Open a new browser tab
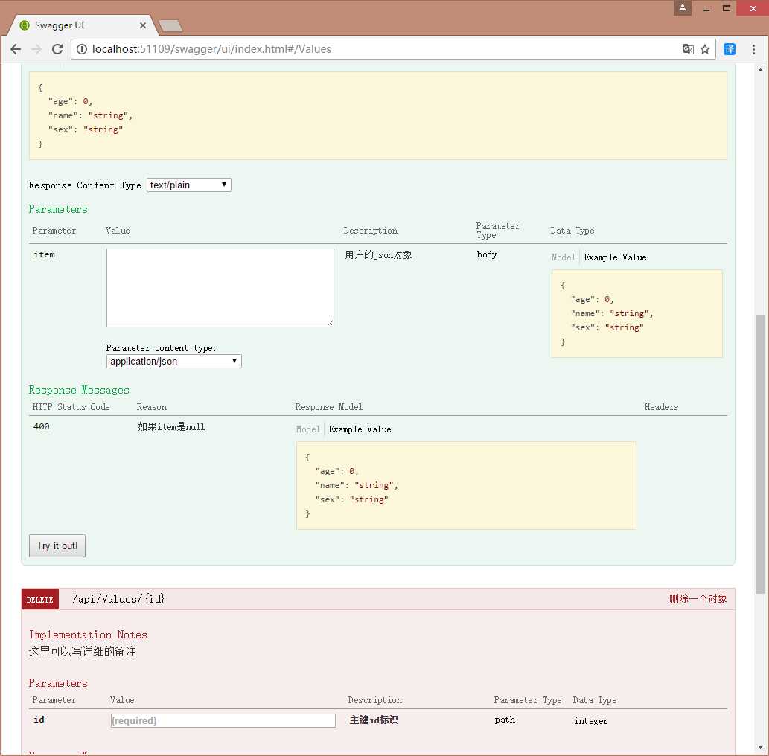769x756 pixels. click(x=170, y=26)
